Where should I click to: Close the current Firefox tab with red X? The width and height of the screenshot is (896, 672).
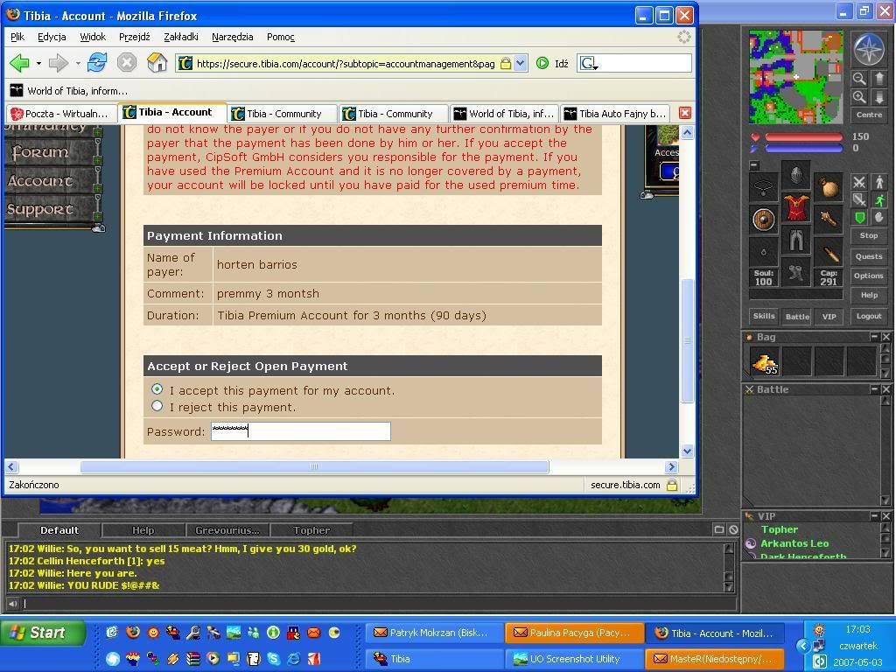pyautogui.click(x=684, y=113)
